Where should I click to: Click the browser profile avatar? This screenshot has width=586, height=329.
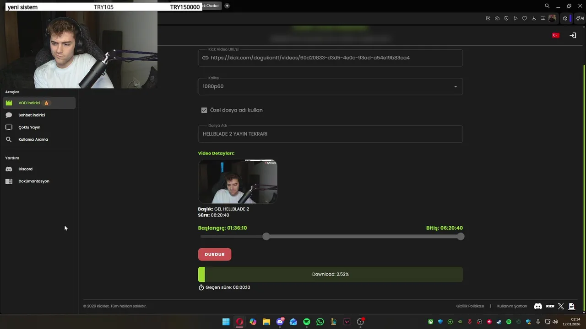pos(552,18)
